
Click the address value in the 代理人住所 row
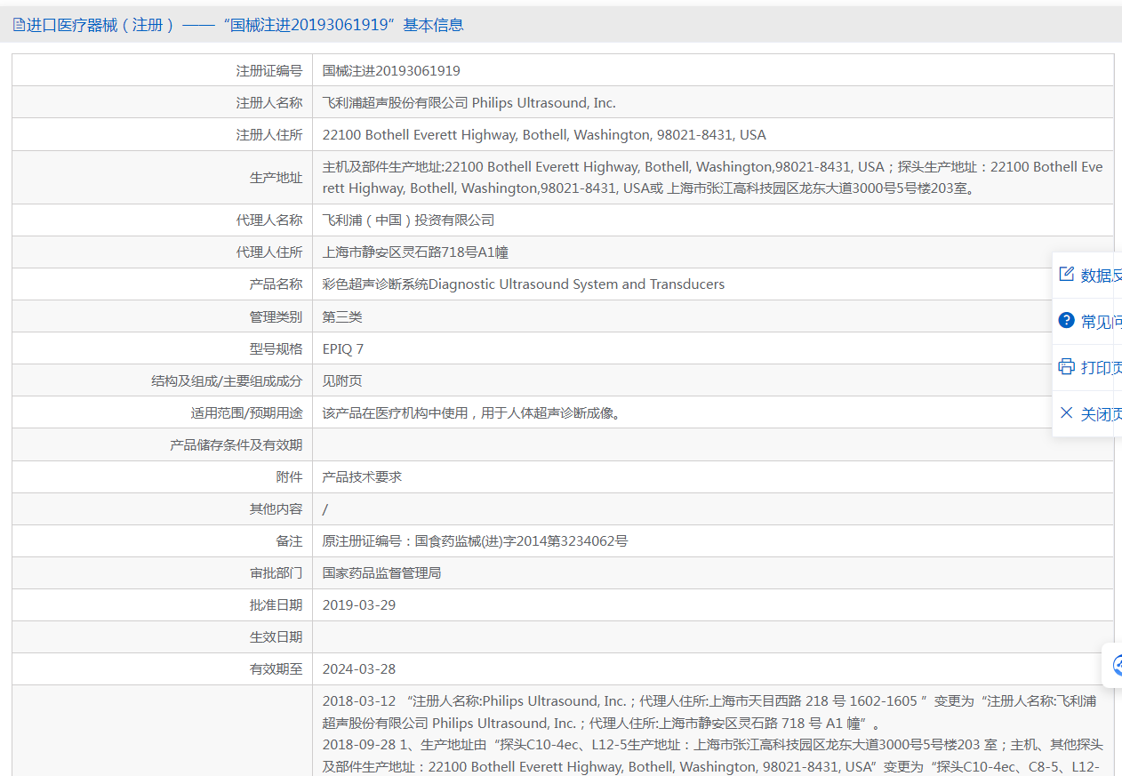415,252
